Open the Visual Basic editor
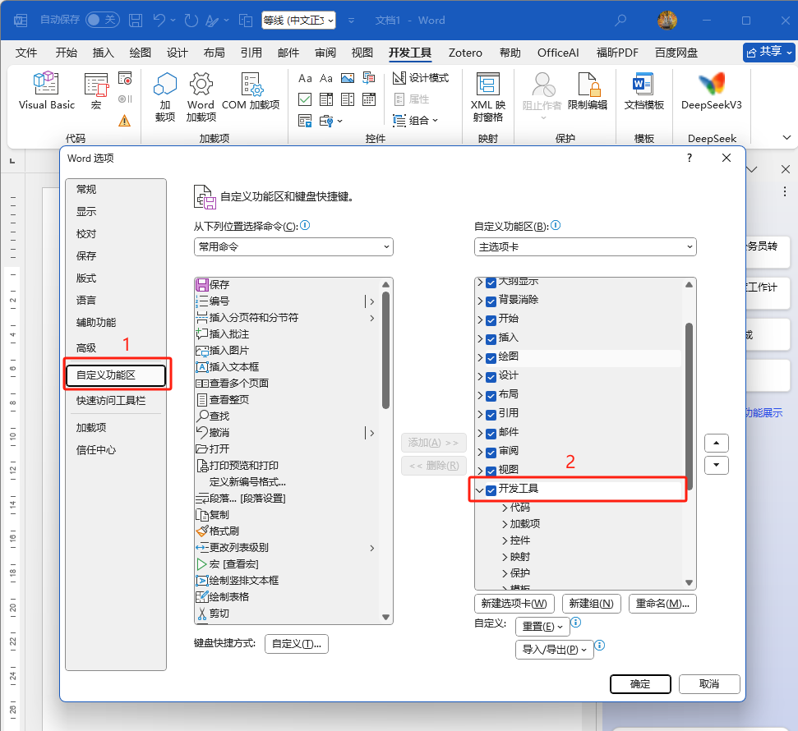 click(46, 90)
